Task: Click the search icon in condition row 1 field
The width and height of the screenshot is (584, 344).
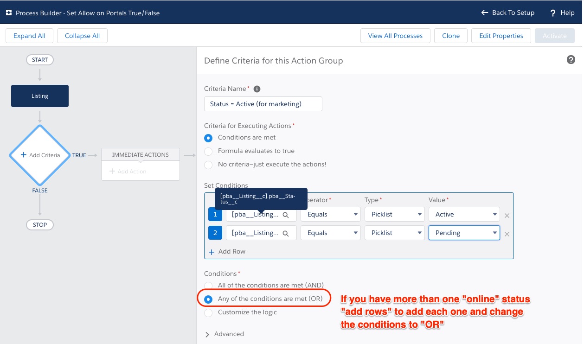Action: 286,215
